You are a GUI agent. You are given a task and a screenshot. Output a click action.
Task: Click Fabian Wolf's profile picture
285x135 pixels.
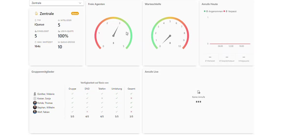tap(35, 112)
